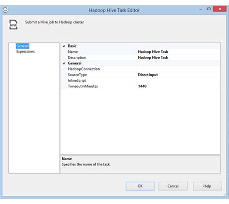The image size is (229, 204).
Task: Click the Basic section header
Action: (x=72, y=46)
